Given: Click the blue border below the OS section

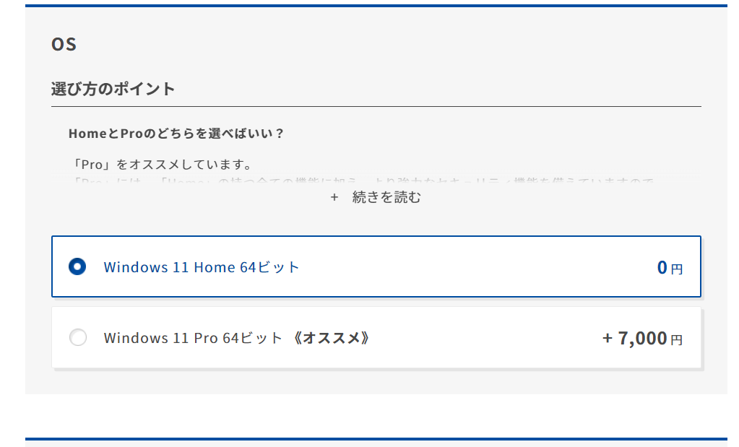Looking at the screenshot, I should tap(376, 438).
